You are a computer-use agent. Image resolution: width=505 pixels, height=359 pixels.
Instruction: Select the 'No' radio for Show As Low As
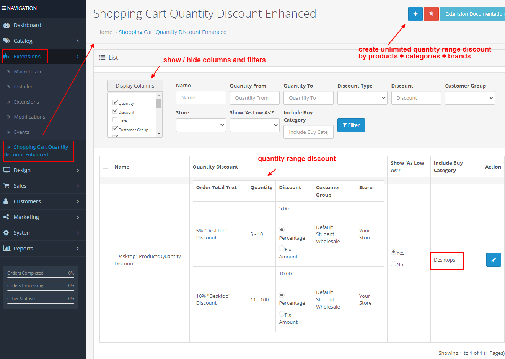click(393, 265)
